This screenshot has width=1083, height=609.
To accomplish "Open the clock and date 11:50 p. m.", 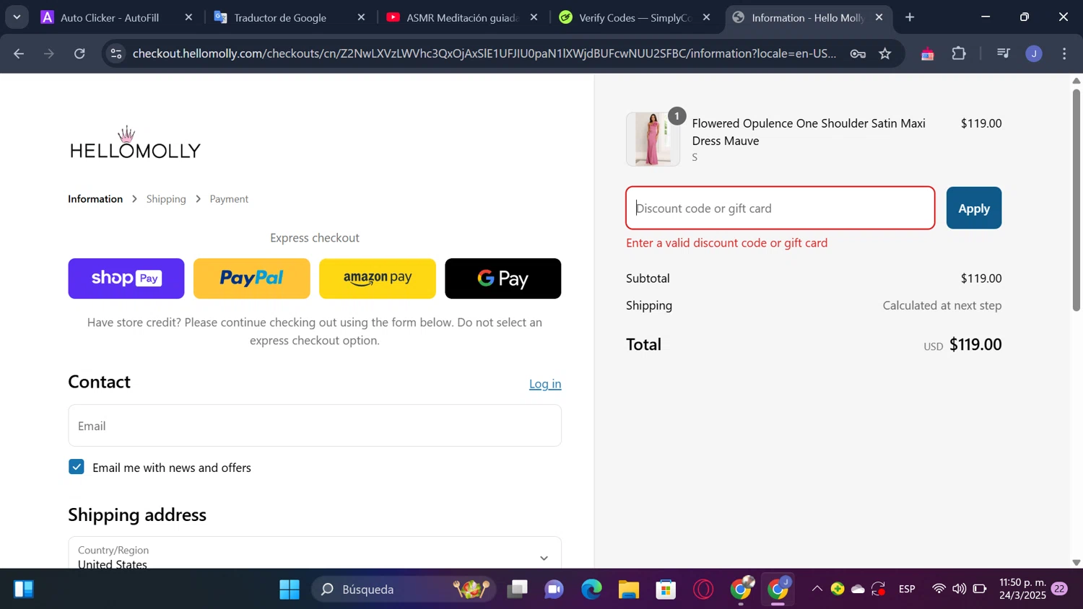I will [x=1023, y=589].
